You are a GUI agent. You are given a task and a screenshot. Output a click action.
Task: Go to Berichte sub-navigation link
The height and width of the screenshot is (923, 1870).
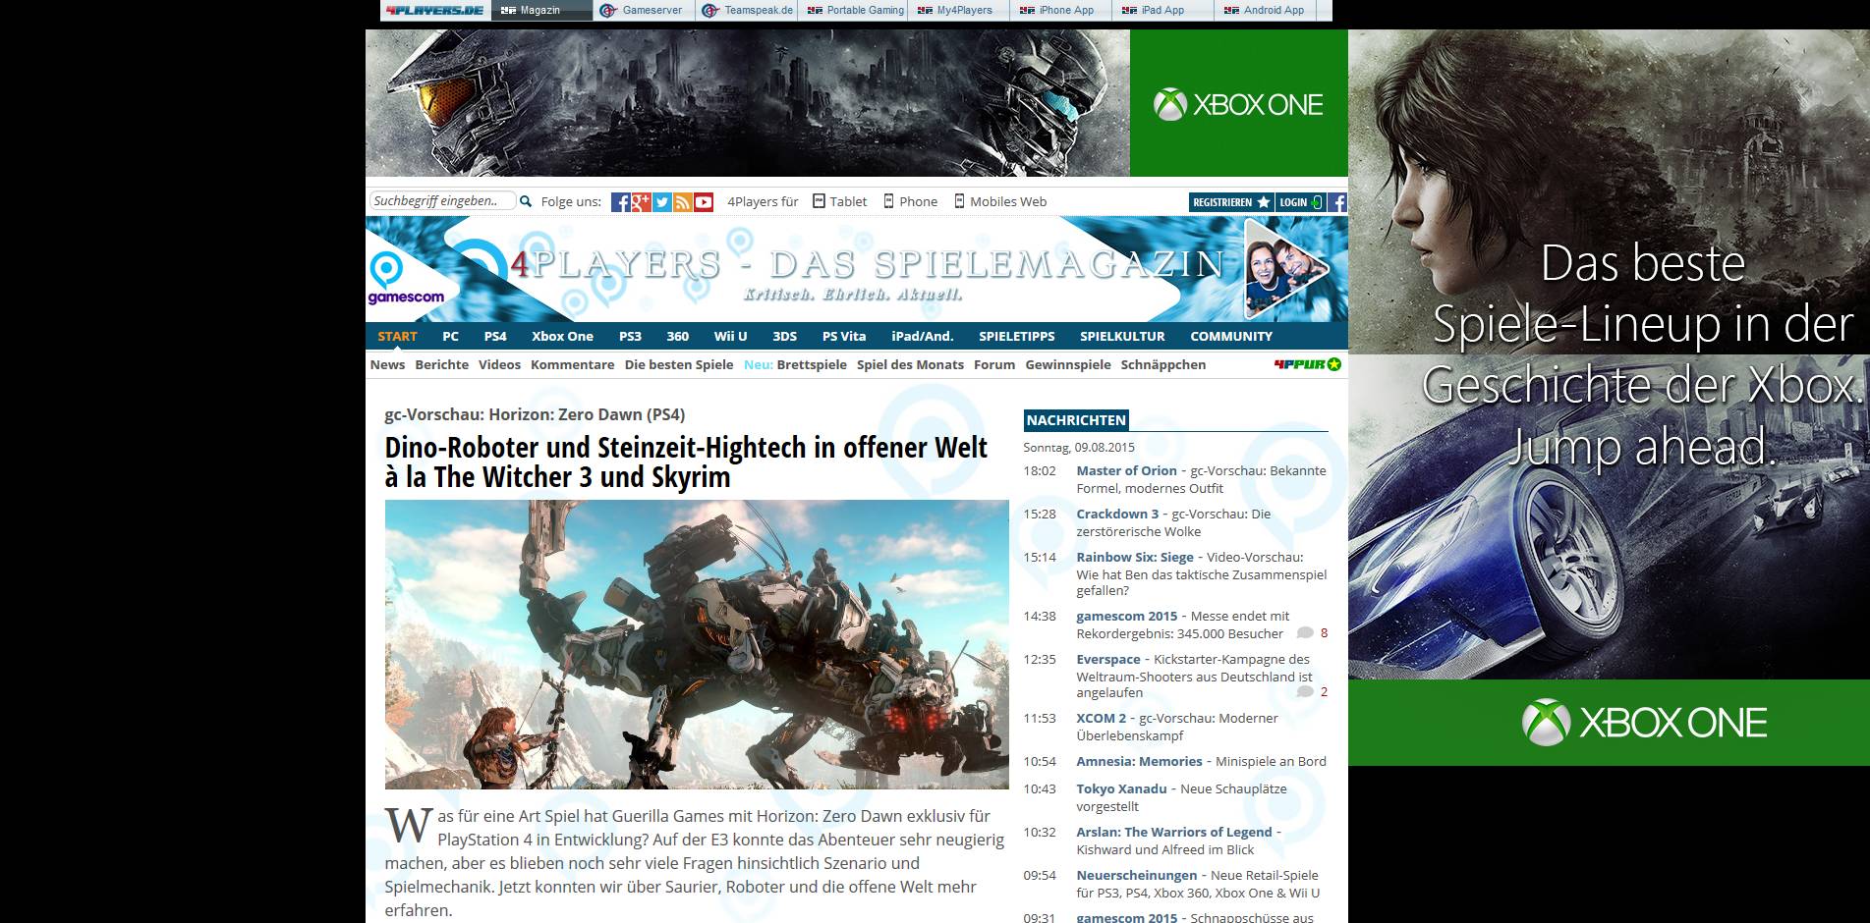441,364
